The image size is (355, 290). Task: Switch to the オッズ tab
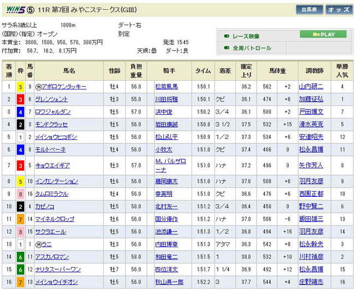(339, 9)
